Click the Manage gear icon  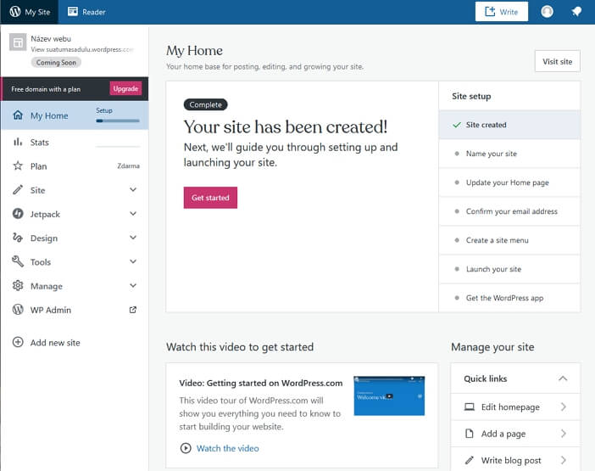tap(18, 286)
